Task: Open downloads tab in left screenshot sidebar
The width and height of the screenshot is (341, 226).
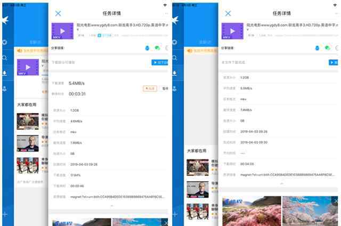Action: (x=5, y=73)
